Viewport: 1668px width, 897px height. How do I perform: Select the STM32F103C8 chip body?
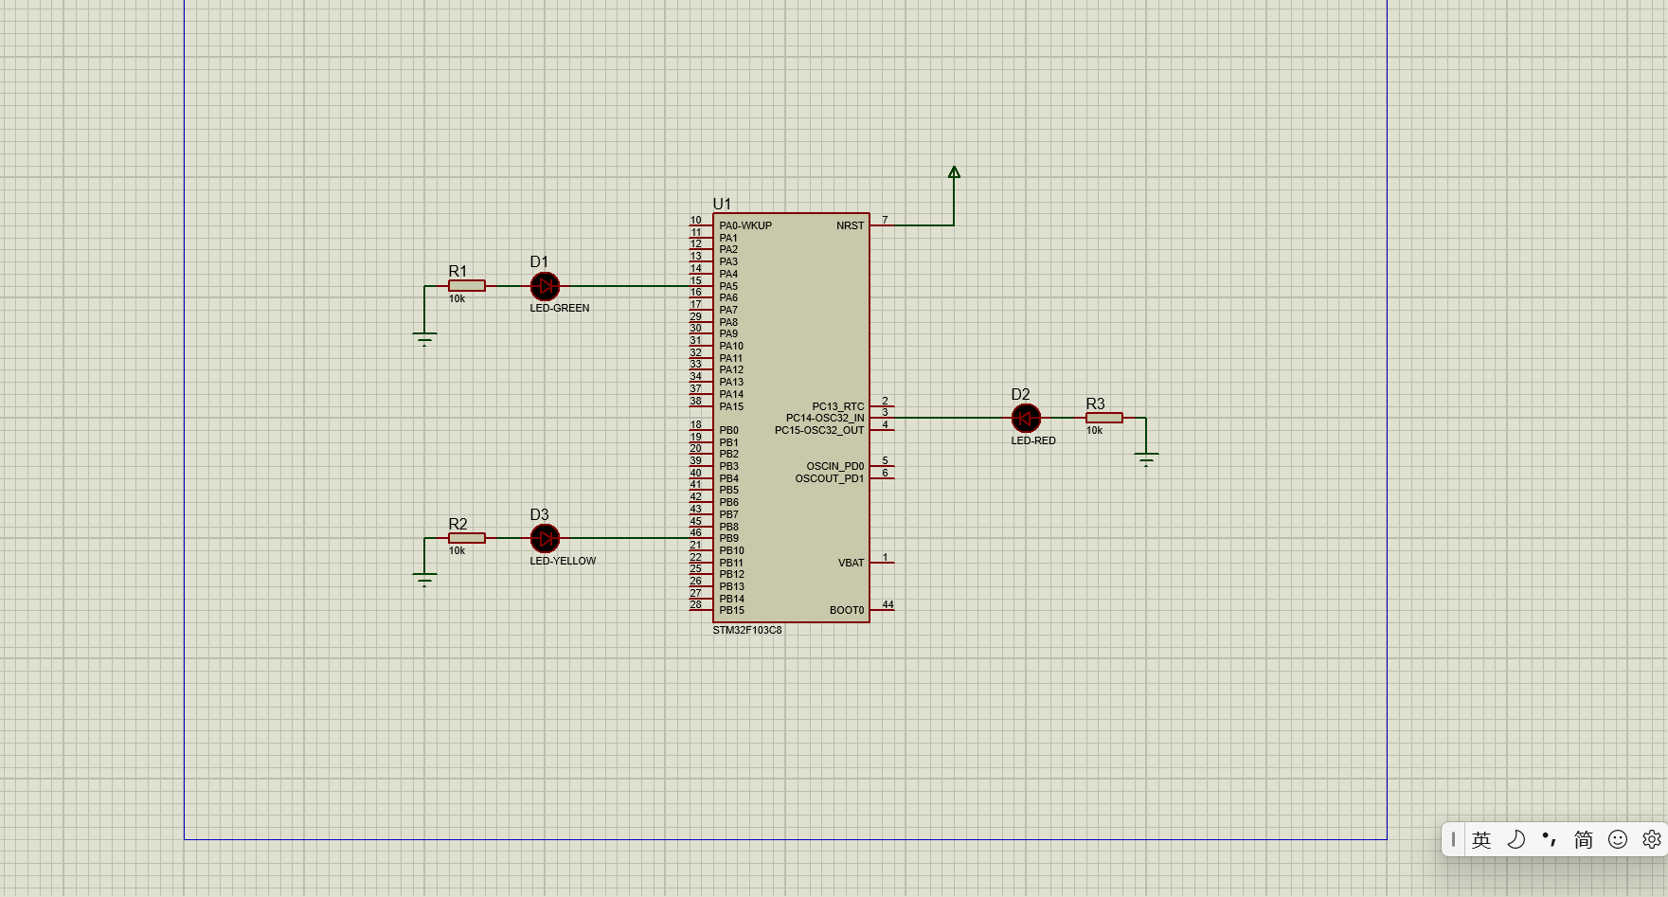tap(791, 418)
